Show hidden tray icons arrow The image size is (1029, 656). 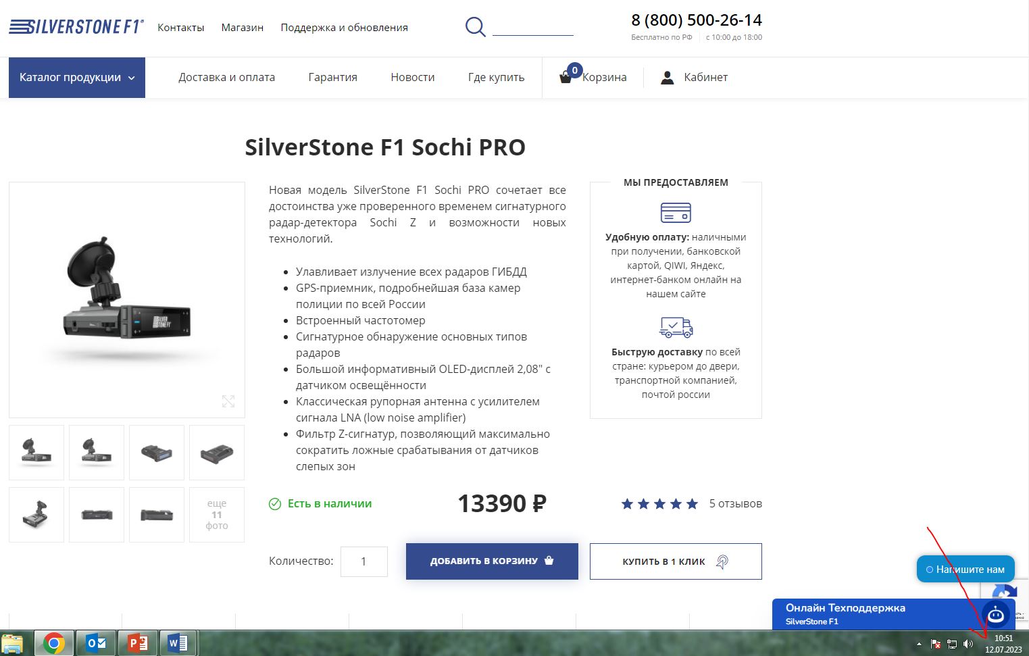pos(918,644)
